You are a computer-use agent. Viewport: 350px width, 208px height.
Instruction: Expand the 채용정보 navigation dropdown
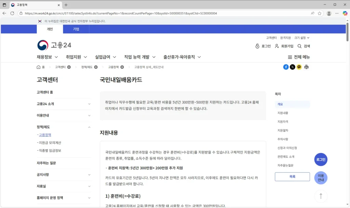(x=47, y=57)
